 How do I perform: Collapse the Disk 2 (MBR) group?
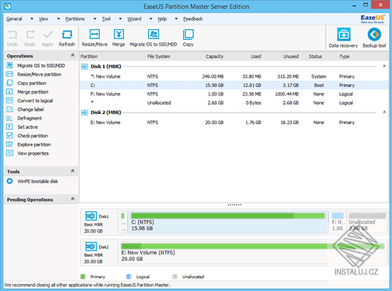coord(384,112)
